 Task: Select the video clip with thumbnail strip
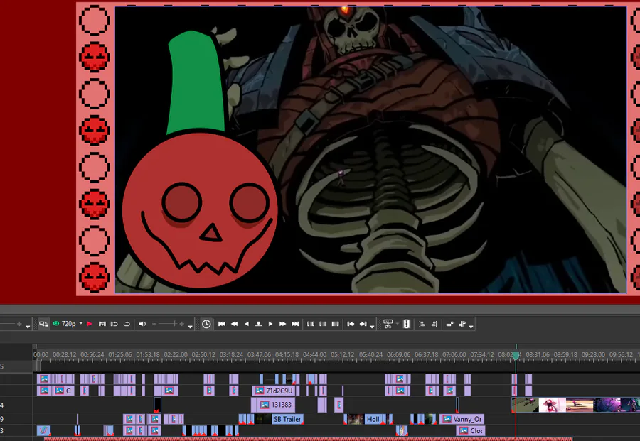575,405
